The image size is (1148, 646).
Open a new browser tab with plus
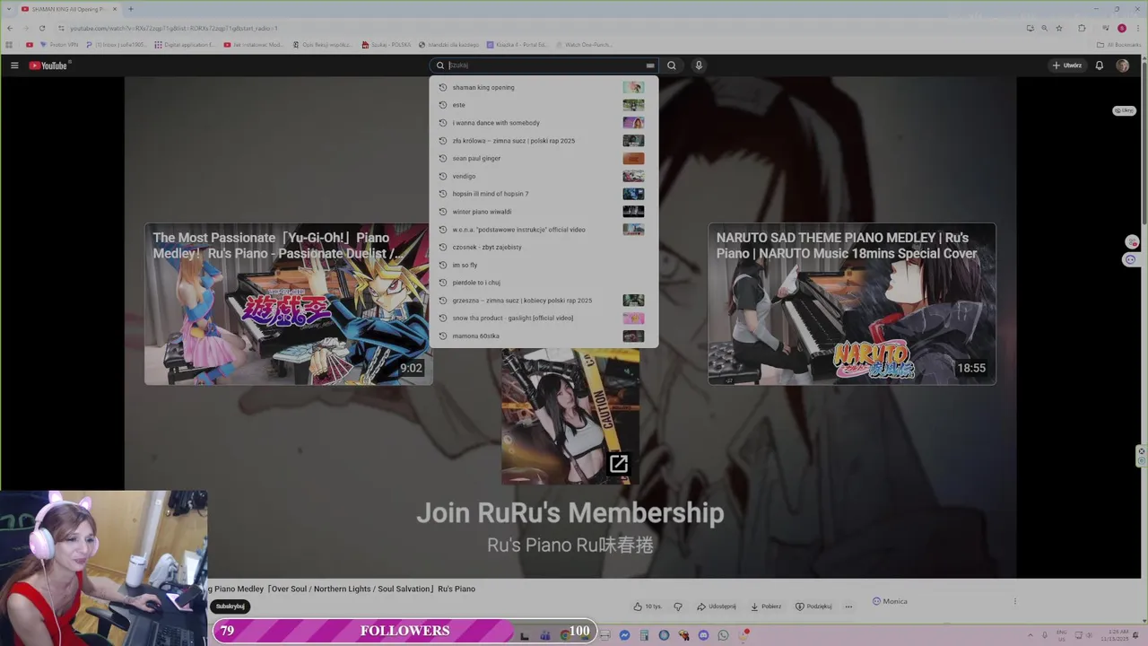131,9
